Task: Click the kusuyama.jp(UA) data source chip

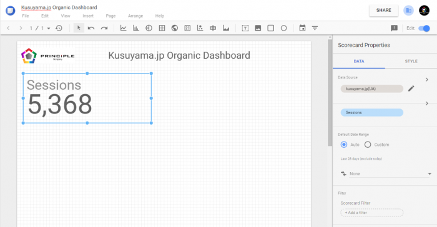Action: pos(372,89)
